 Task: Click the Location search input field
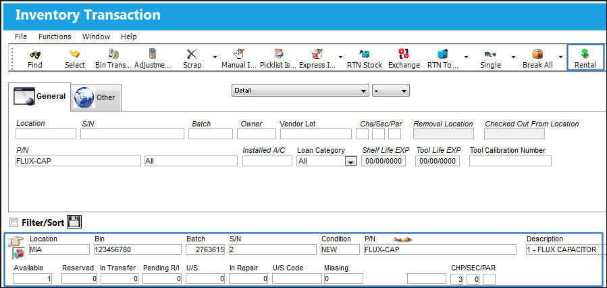46,134
